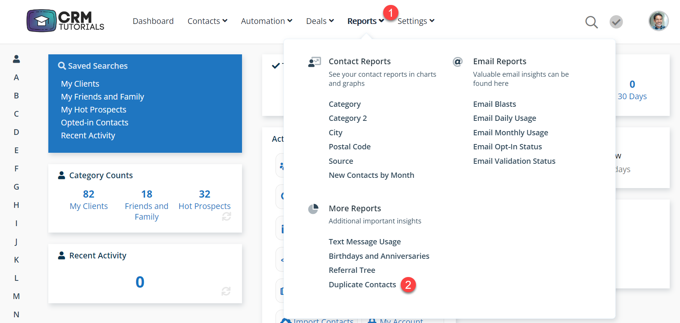Open the Category 2 report

click(x=348, y=118)
